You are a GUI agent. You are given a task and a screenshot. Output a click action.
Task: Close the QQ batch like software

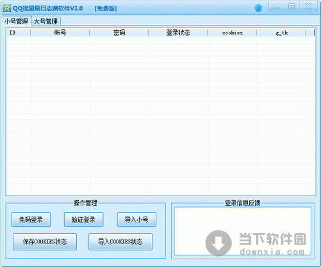(x=308, y=6)
